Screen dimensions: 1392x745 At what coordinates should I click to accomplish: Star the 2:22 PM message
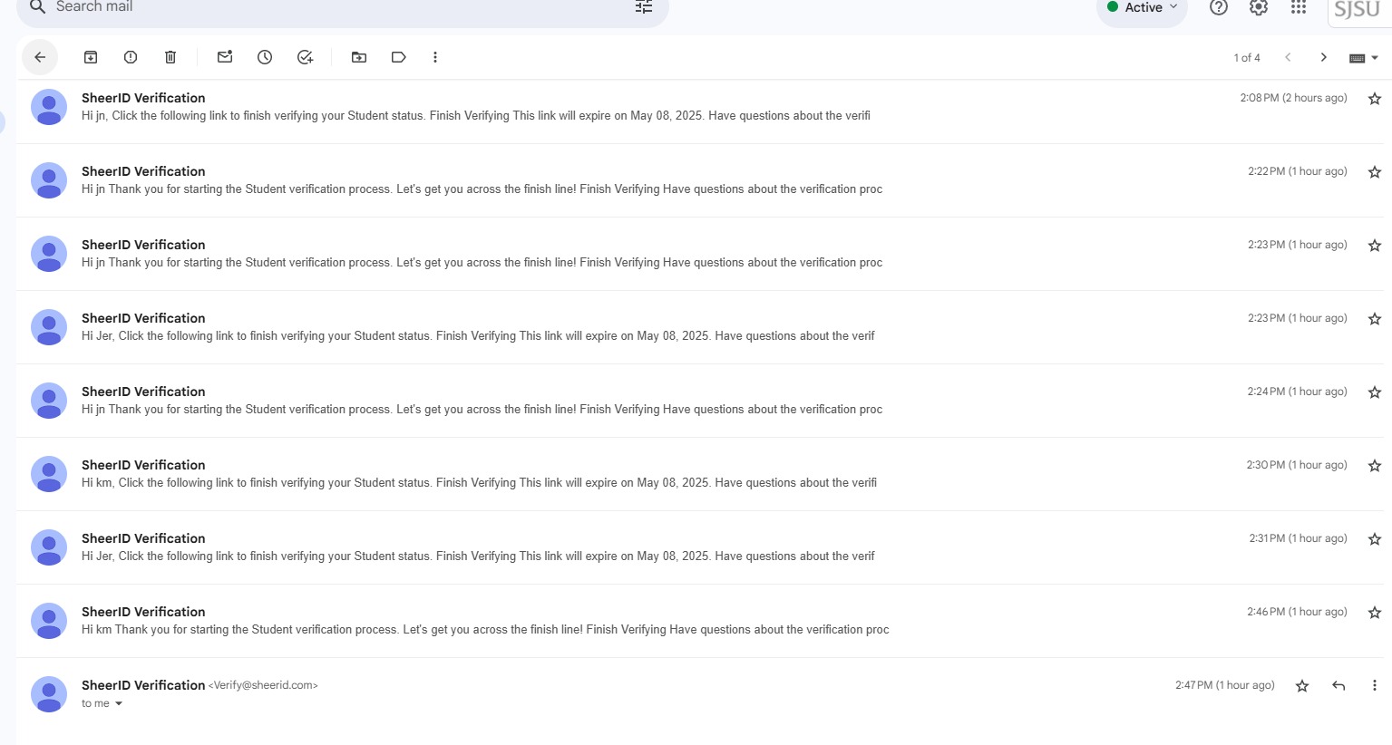coord(1375,172)
